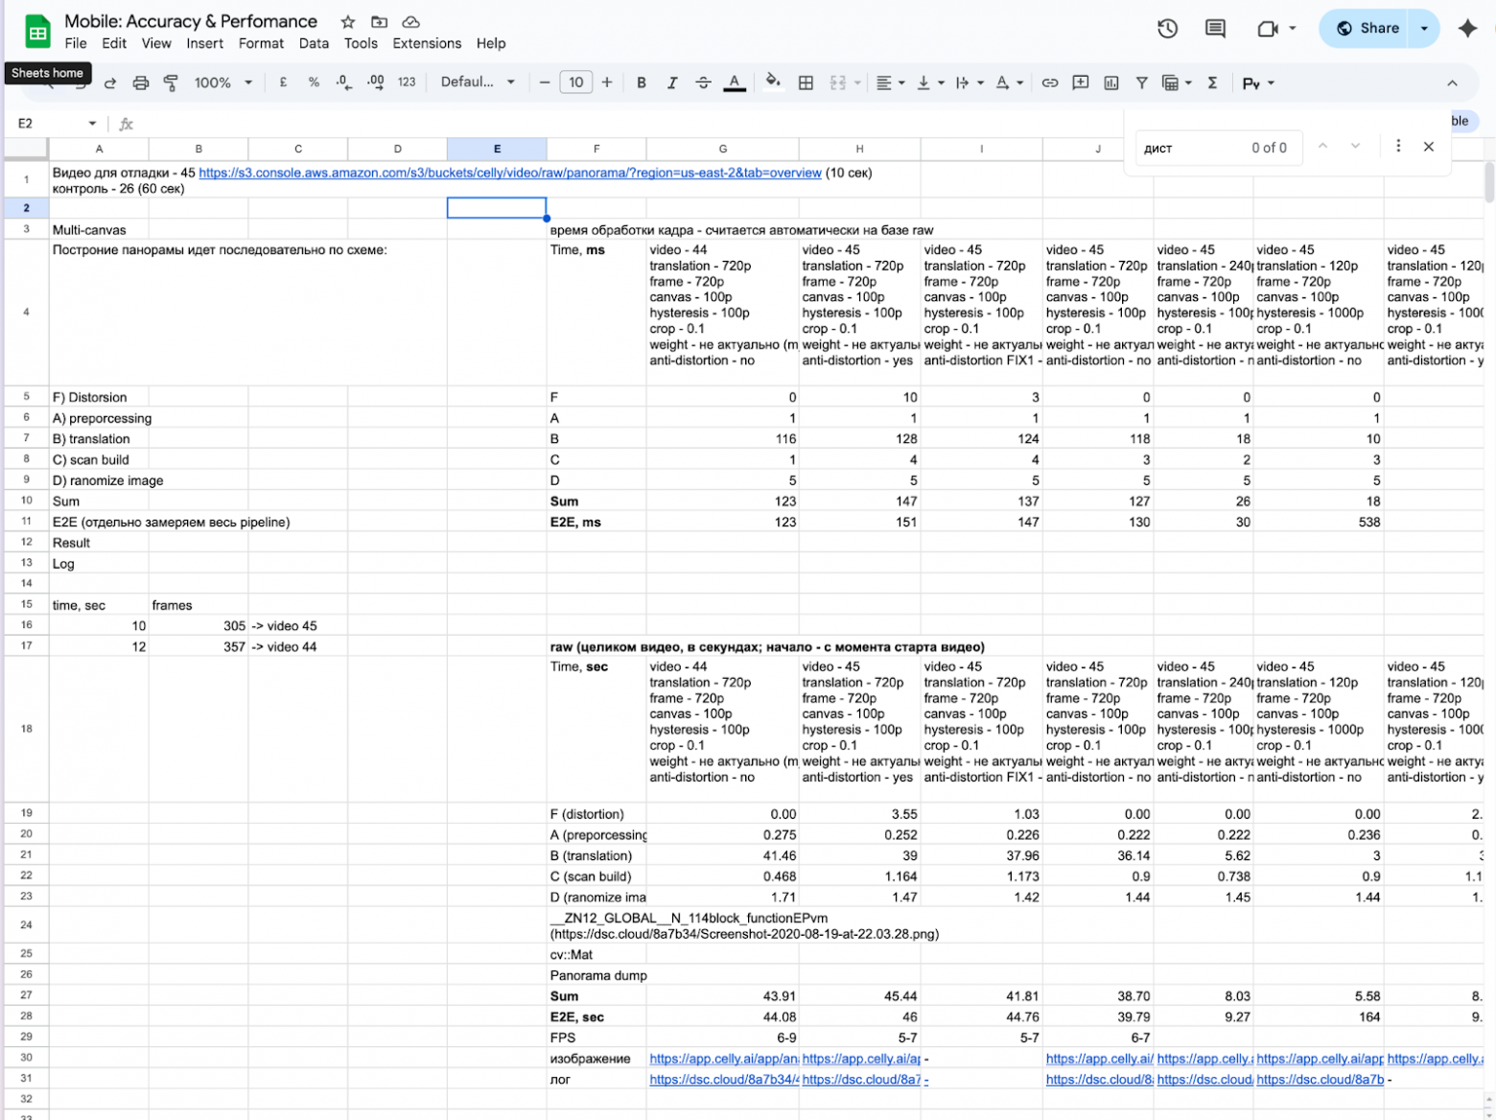
Task: Open the 100% zoom dropdown
Action: 222,83
